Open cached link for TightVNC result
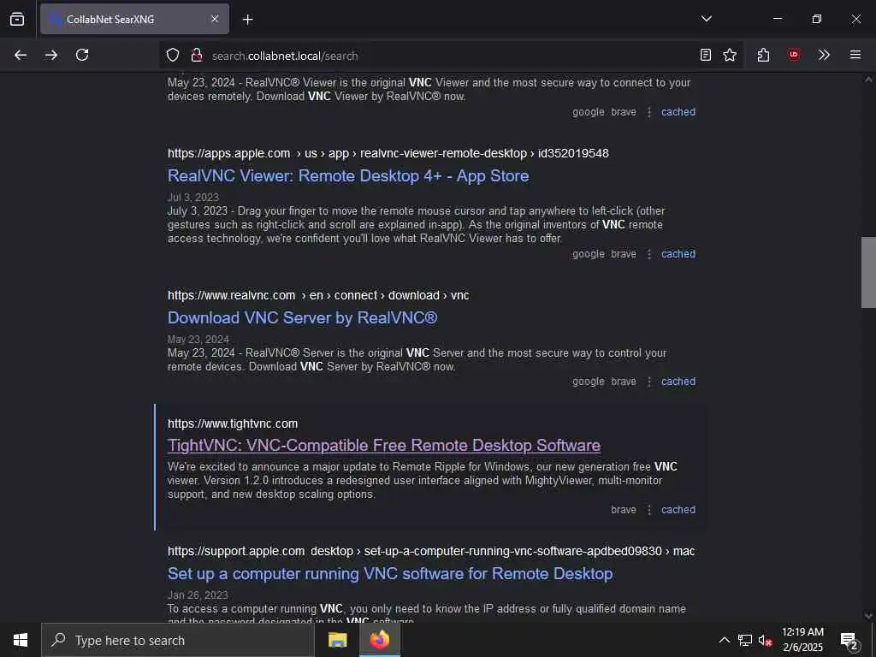 click(678, 510)
